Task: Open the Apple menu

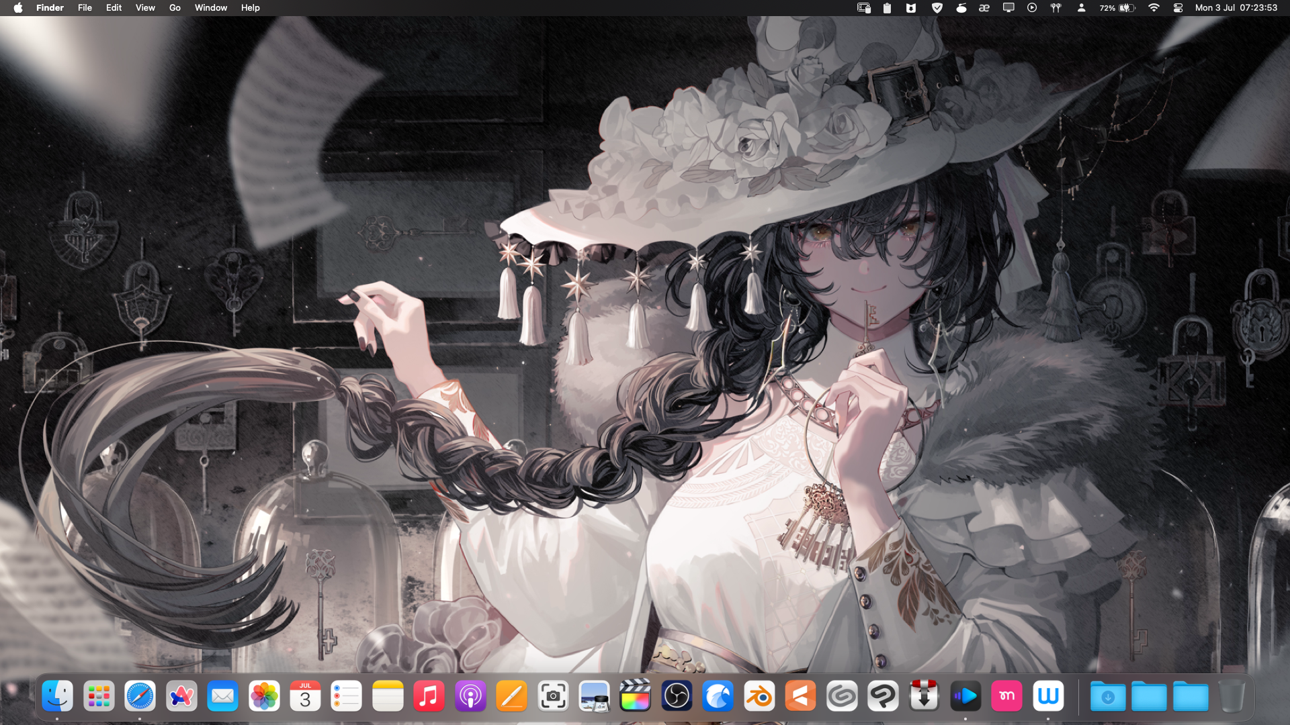Action: tap(18, 8)
